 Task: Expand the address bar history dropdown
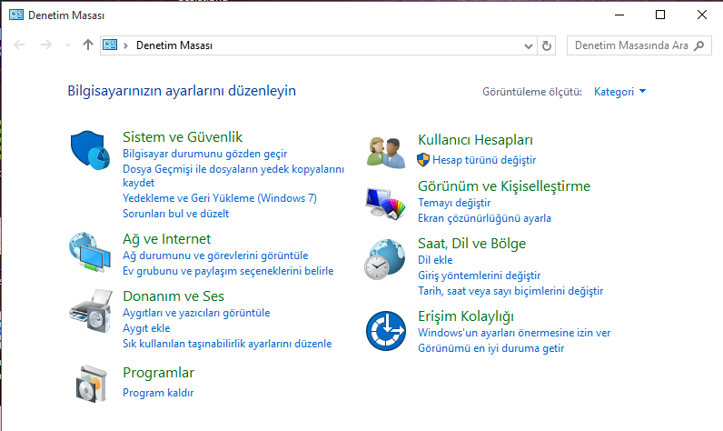[x=529, y=45]
